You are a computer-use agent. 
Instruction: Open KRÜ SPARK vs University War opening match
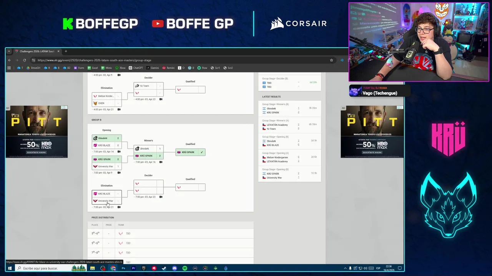coord(106,163)
